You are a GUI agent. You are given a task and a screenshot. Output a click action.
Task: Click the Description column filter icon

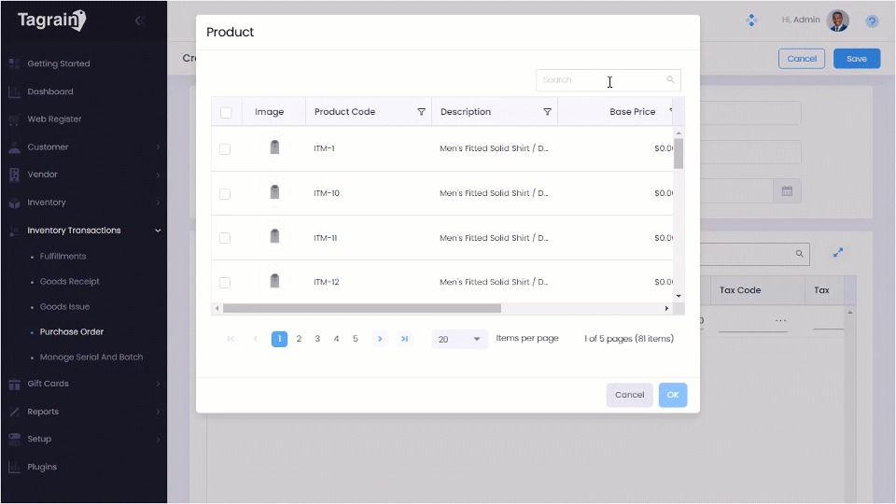point(547,112)
